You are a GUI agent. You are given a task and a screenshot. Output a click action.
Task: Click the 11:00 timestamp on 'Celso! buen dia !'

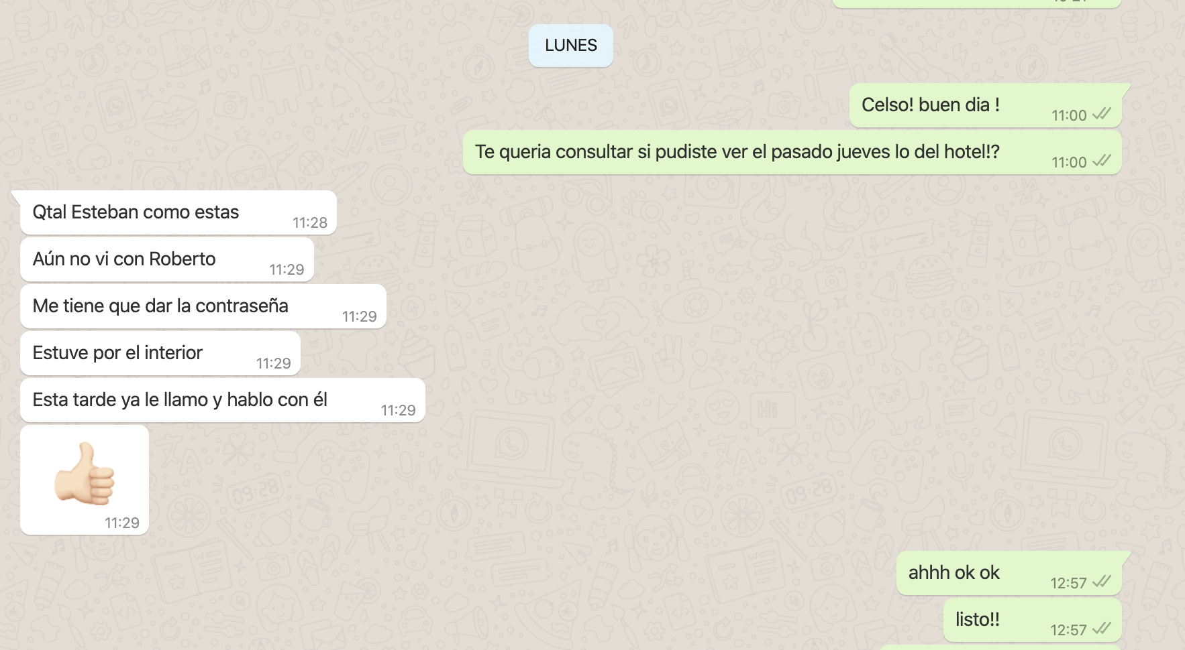click(1069, 115)
